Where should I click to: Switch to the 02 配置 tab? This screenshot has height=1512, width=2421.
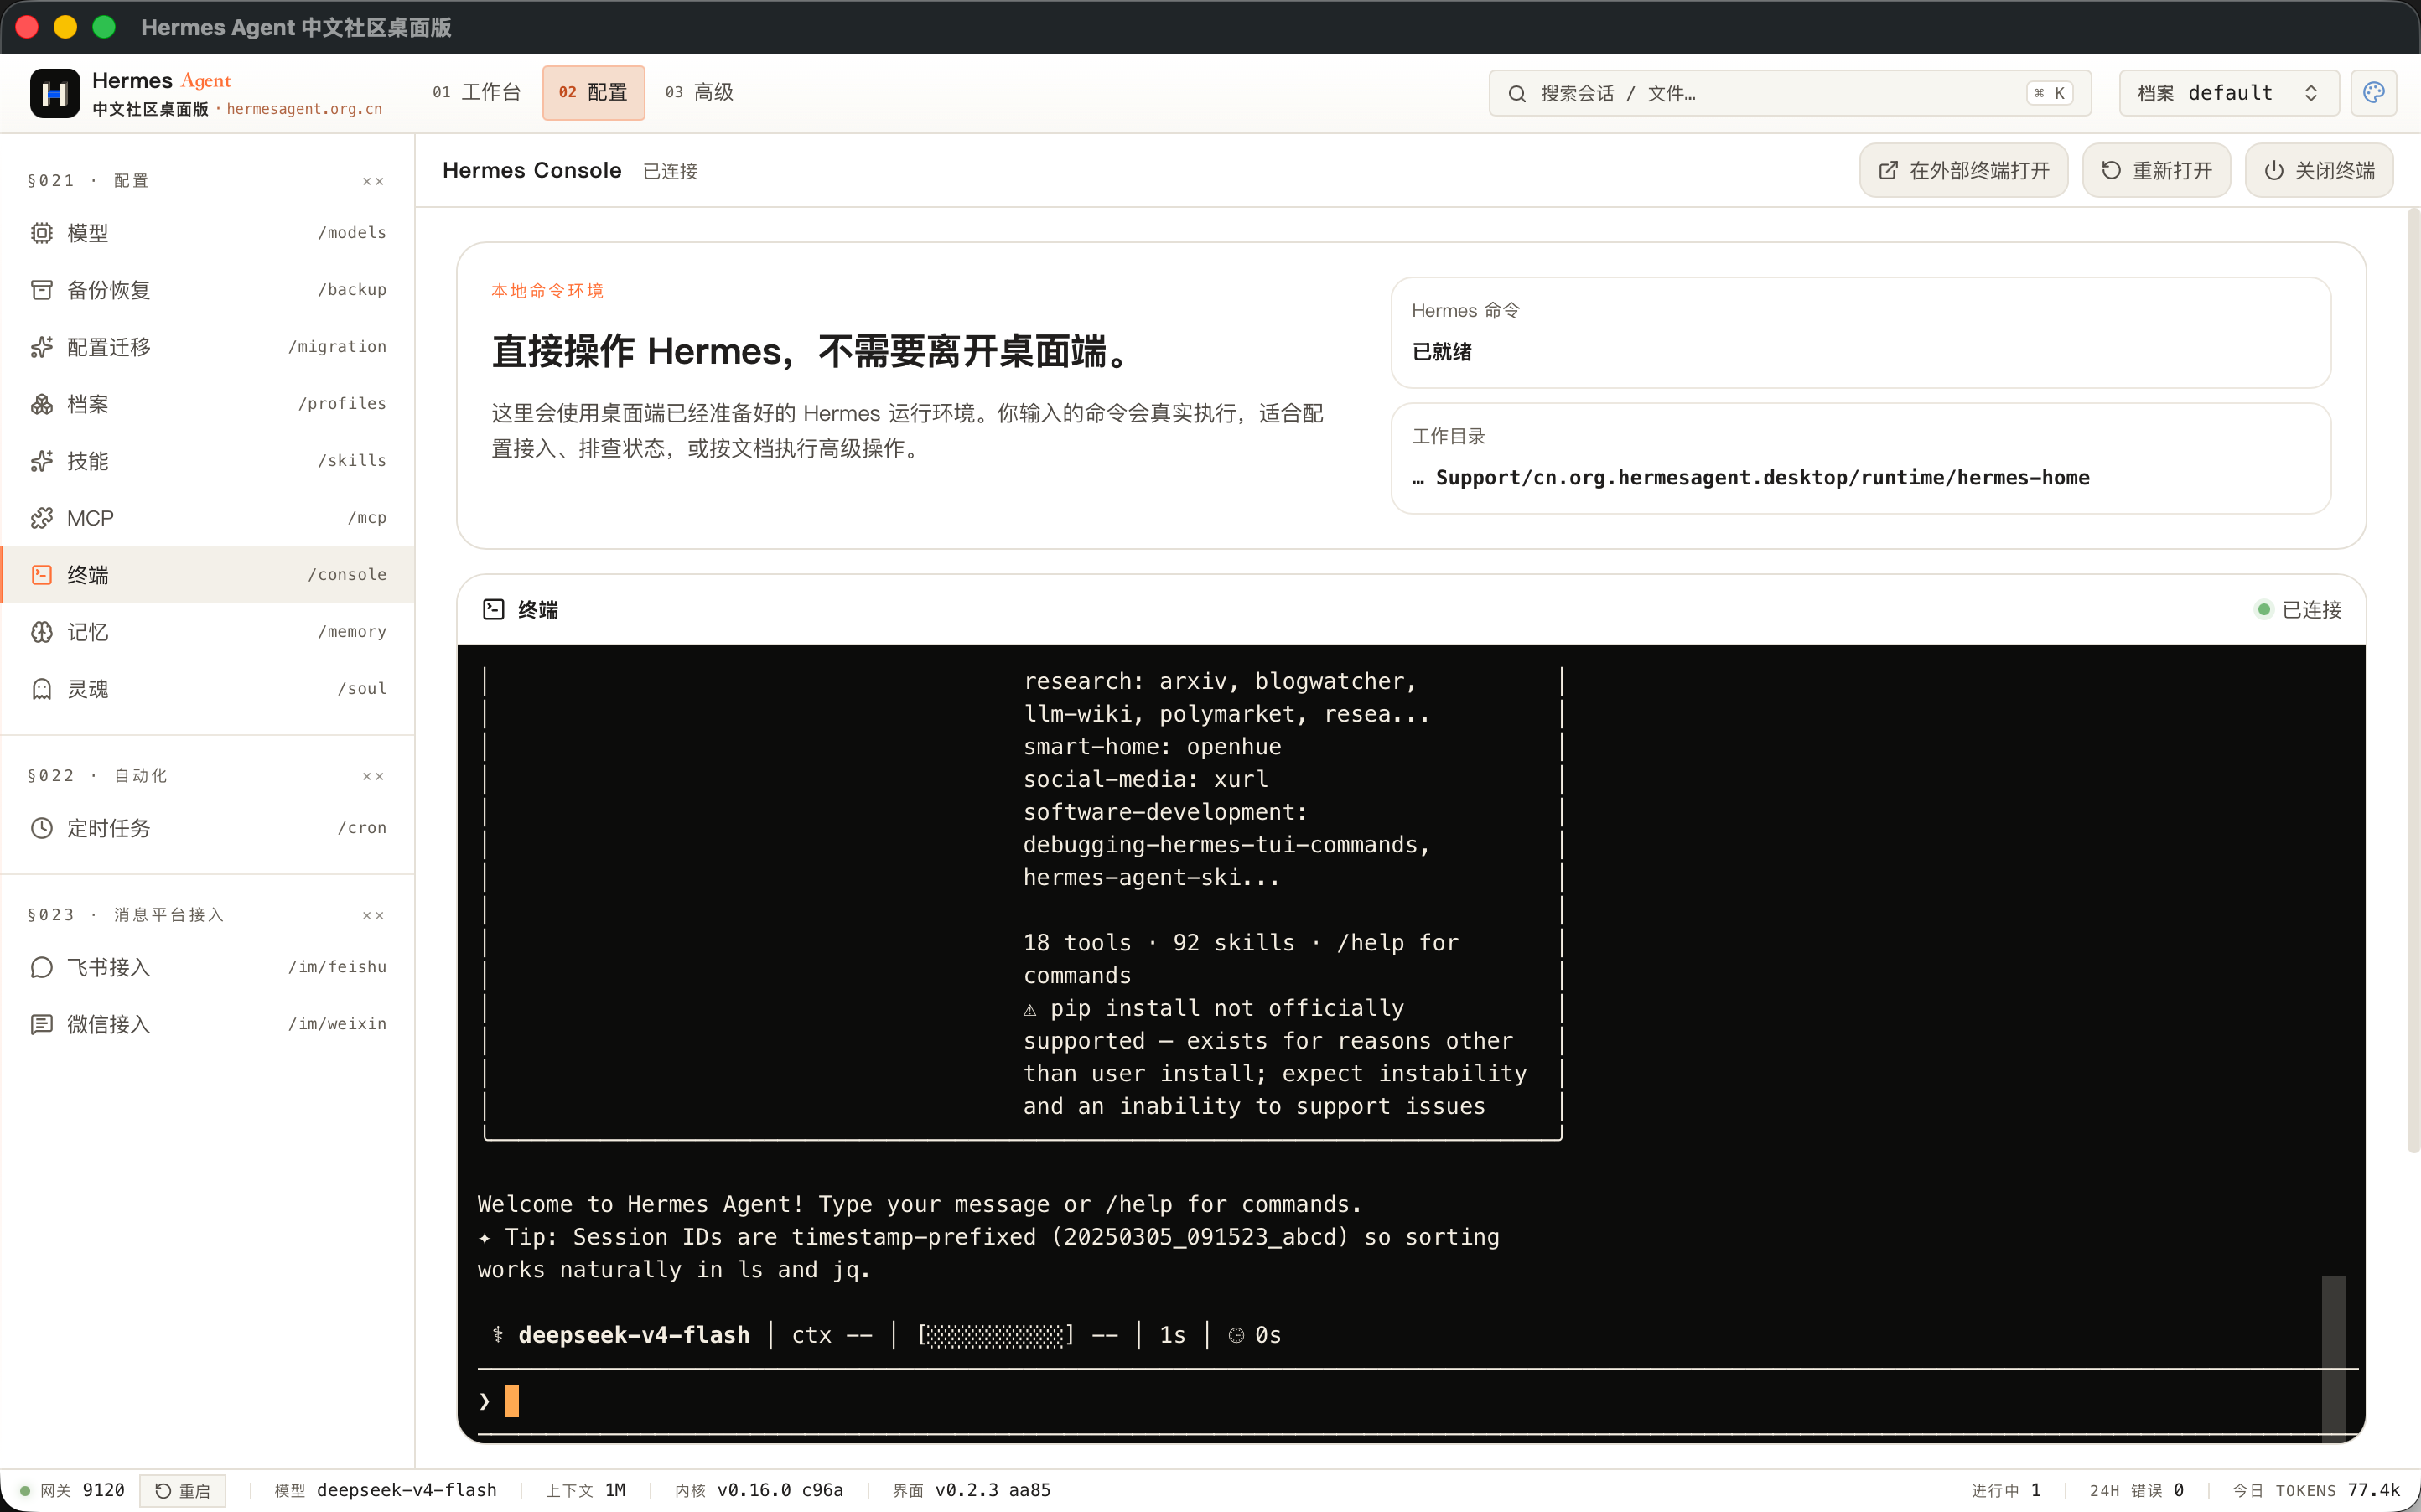point(593,93)
